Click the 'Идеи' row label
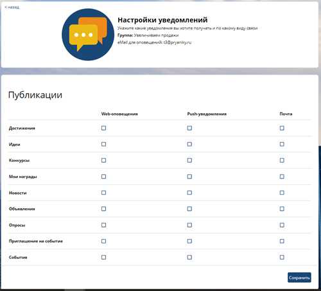This screenshot has width=321, height=291. pos(14,145)
